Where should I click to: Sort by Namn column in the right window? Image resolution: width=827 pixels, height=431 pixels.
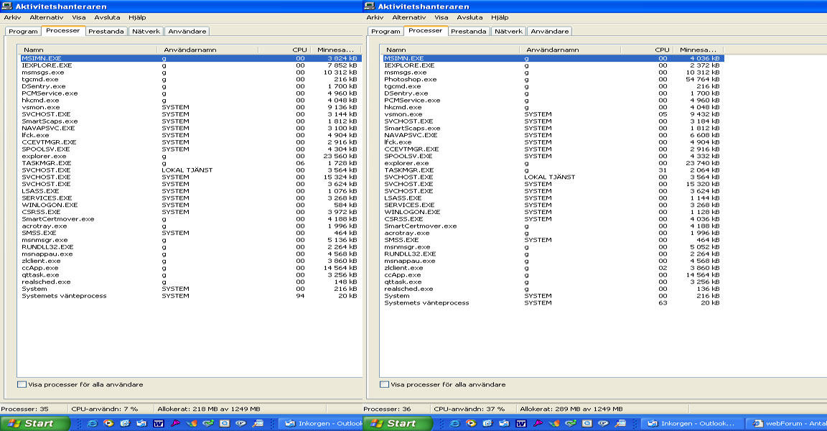[449, 50]
